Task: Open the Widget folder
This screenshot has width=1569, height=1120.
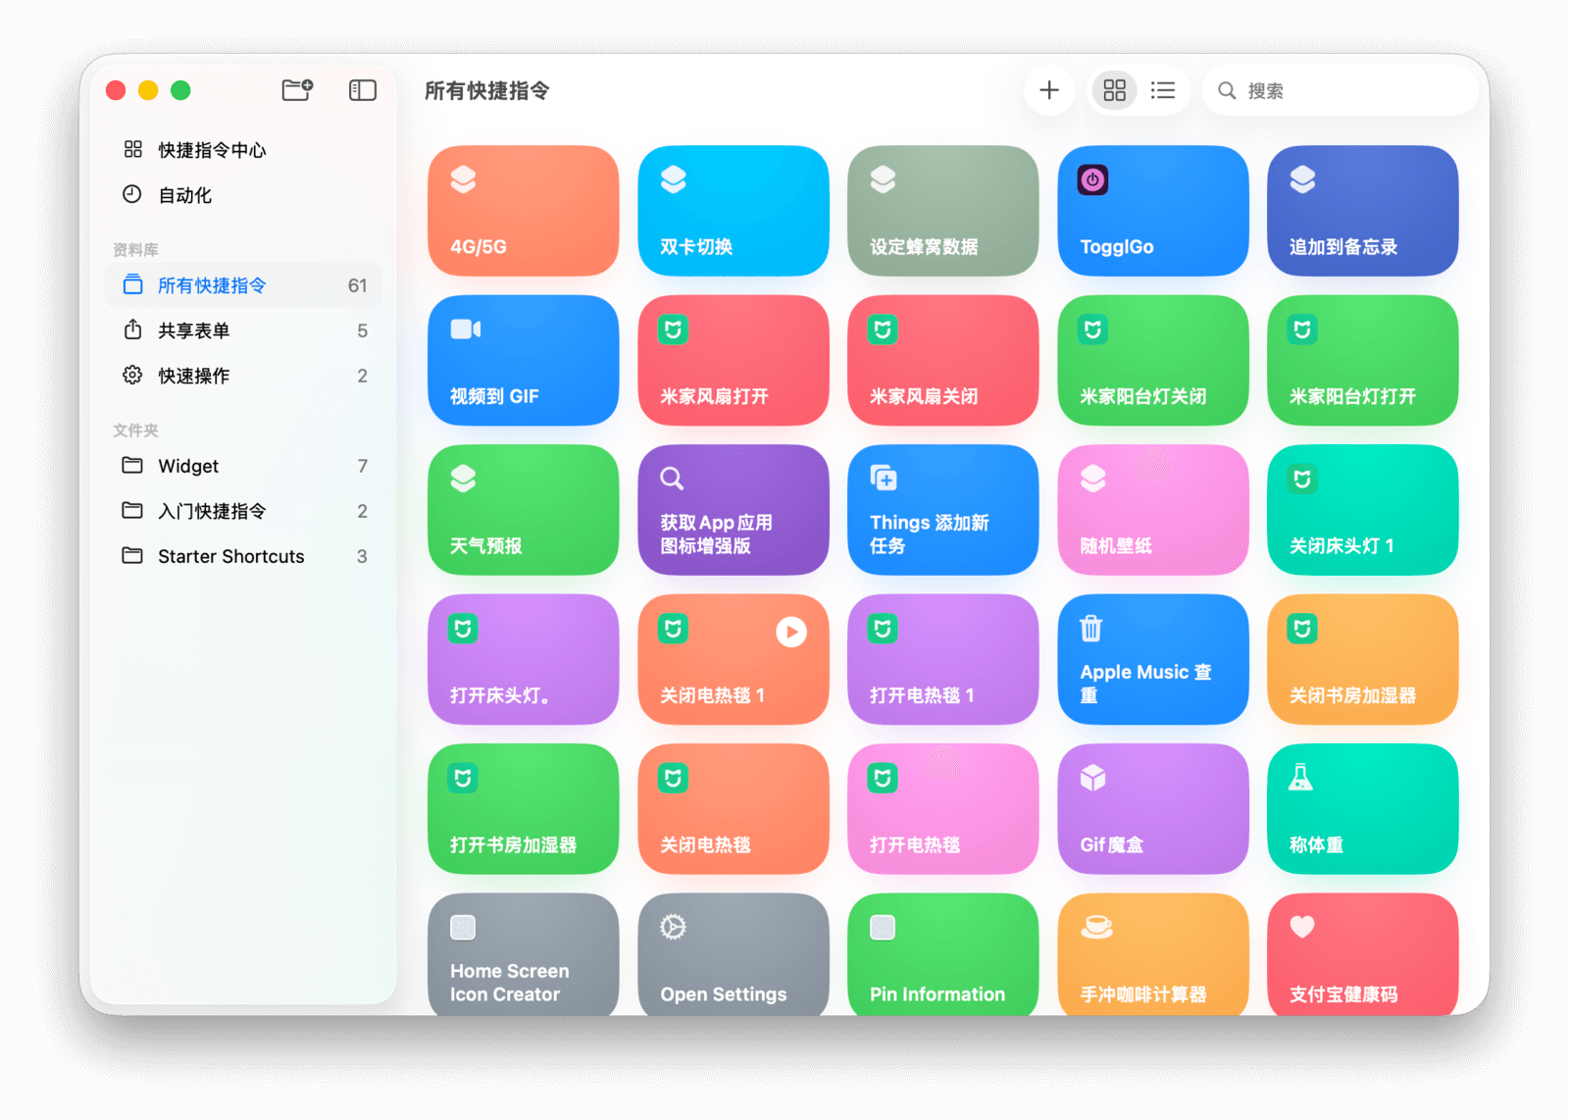Action: tap(188, 466)
